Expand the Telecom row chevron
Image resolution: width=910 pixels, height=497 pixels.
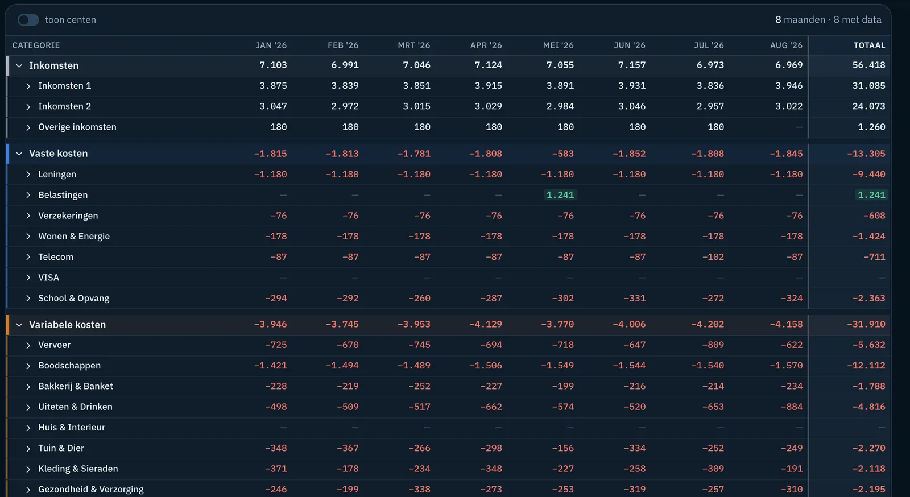click(28, 257)
